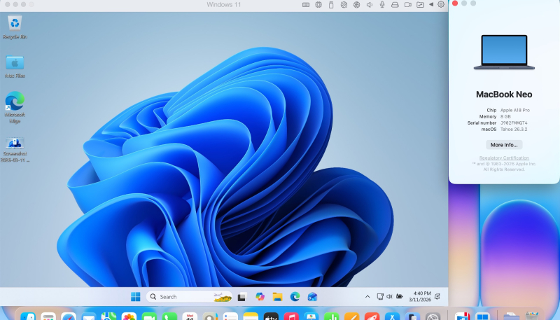Image resolution: width=560 pixels, height=320 pixels.
Task: Open Windows notifications bell icon
Action: point(437,296)
